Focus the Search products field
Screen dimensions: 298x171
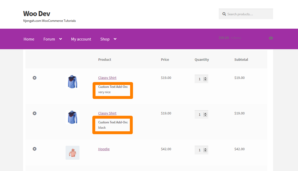click(246, 14)
